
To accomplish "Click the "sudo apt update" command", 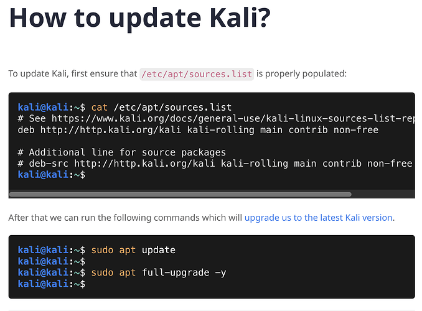I will 133,250.
